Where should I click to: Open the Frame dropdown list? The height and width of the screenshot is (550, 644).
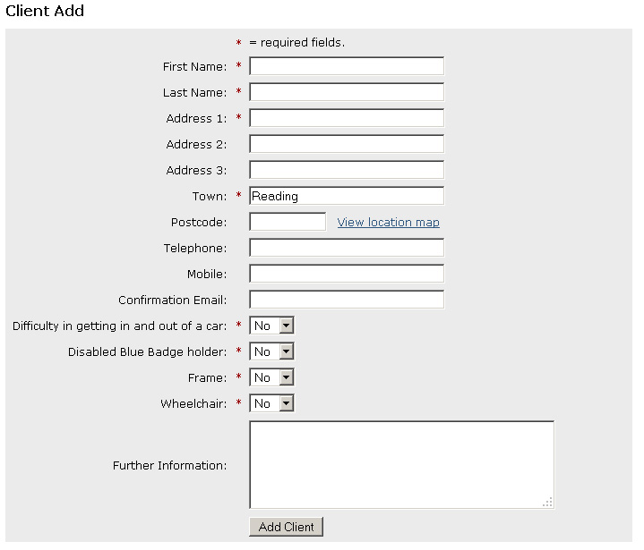pyautogui.click(x=271, y=377)
